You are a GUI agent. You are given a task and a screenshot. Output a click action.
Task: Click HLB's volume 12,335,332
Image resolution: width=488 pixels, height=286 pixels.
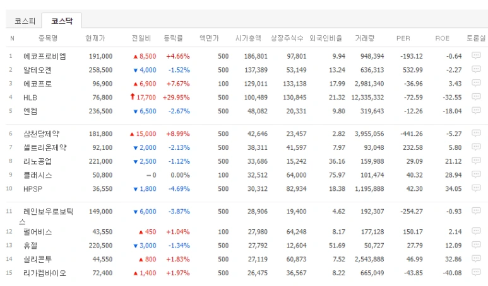367,98
